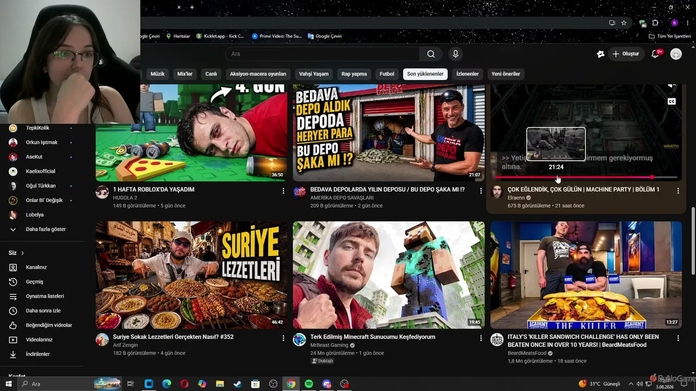
Task: Open Steam from the taskbar
Action: tap(238, 384)
